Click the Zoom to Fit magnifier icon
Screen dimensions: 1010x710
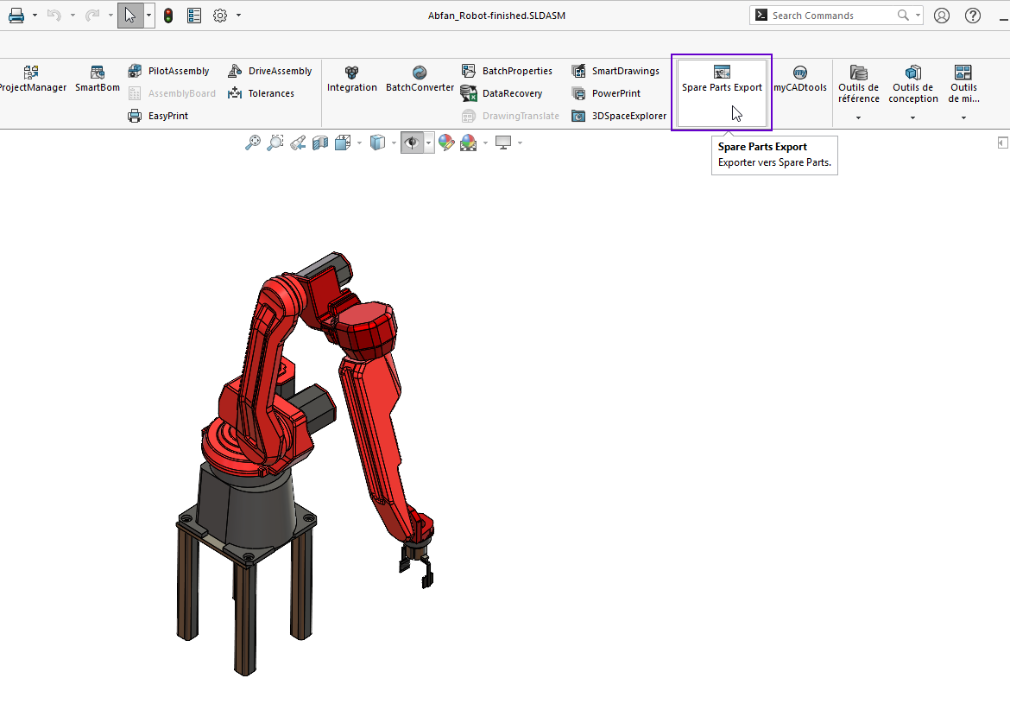pos(252,143)
